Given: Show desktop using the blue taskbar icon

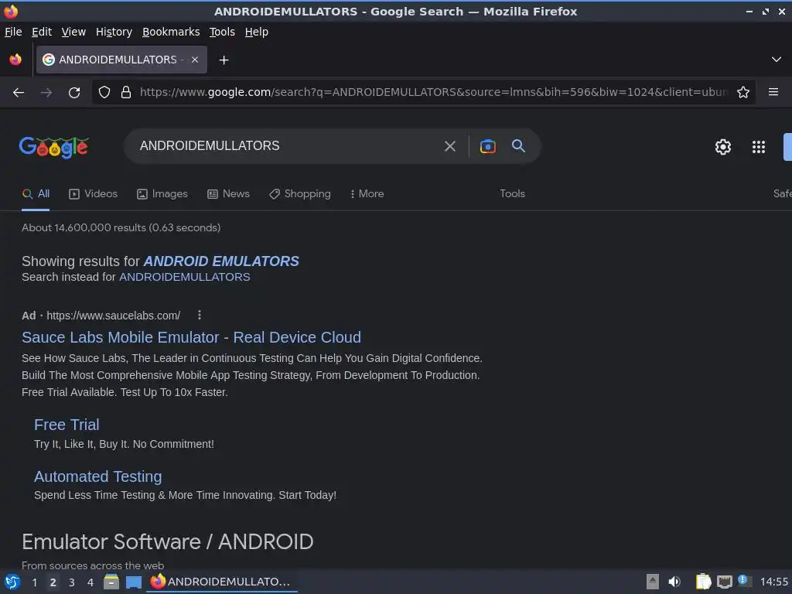Looking at the screenshot, I should point(133,582).
